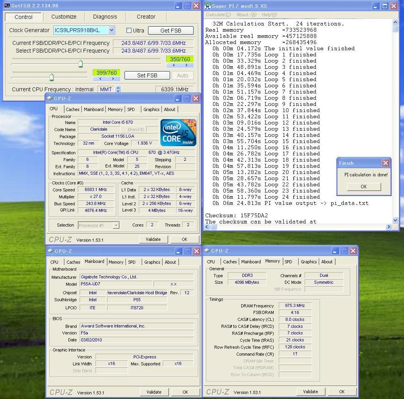Click the 399/760 green value box
This screenshot has height=399, width=404.
pyautogui.click(x=106, y=73)
